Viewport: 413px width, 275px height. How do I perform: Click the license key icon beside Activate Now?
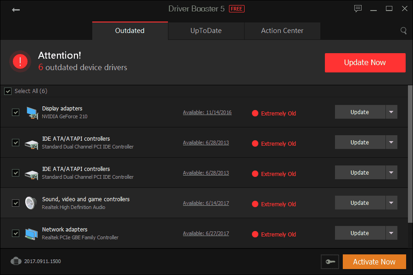[x=330, y=261]
